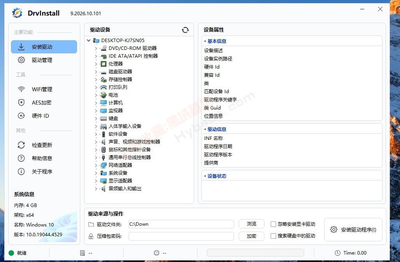
Task: Click the 硬件 Id property row
Action: [292, 67]
